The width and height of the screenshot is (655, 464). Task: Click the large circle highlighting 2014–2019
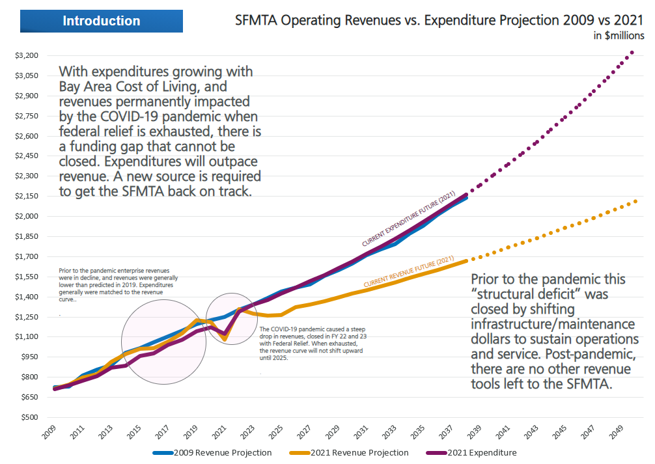tap(164, 342)
